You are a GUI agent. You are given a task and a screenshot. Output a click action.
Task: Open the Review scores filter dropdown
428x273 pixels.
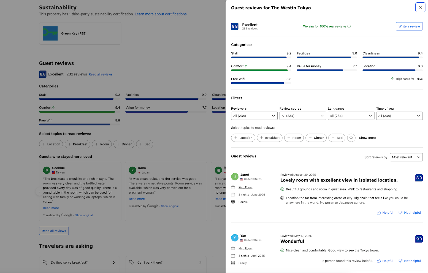[x=303, y=116]
